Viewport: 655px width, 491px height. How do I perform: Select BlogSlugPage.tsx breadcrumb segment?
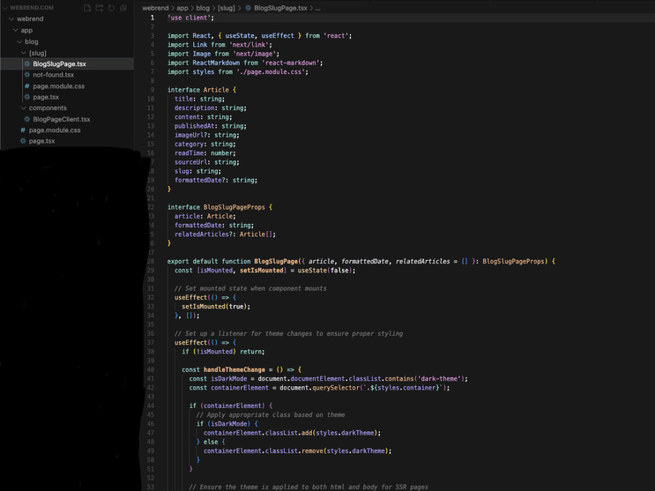281,8
